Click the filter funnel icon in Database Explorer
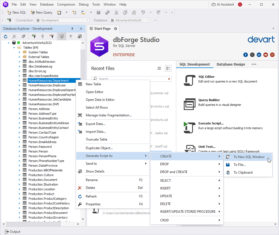Image resolution: width=279 pixels, height=235 pixels. (x=71, y=36)
